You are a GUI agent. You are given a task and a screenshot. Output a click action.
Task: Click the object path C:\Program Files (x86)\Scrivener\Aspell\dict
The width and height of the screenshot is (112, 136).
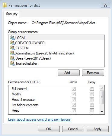pos(63,23)
